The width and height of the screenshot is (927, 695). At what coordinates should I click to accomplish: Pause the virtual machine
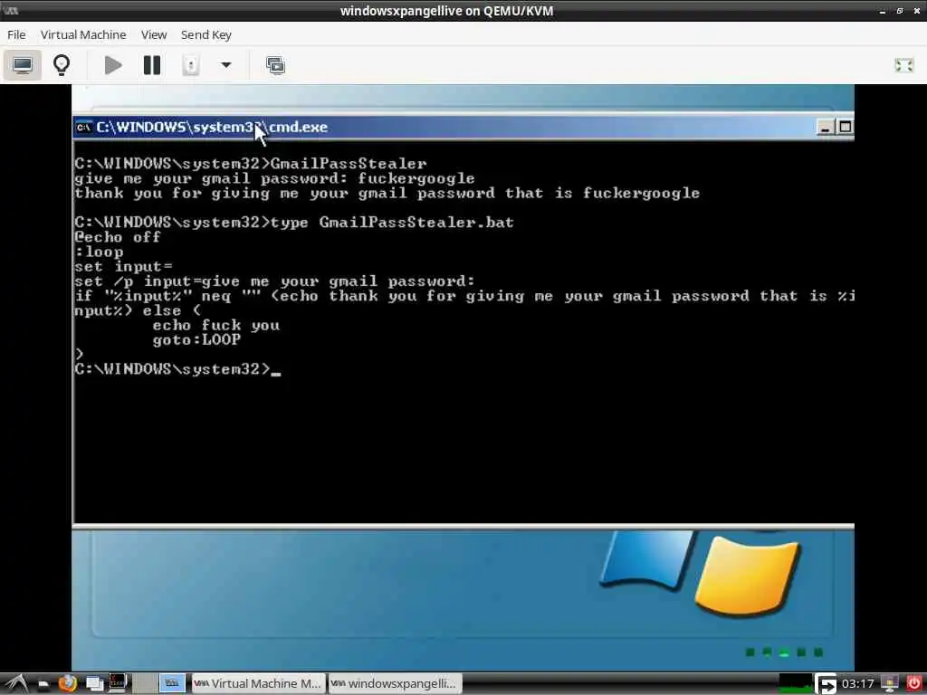pyautogui.click(x=152, y=65)
